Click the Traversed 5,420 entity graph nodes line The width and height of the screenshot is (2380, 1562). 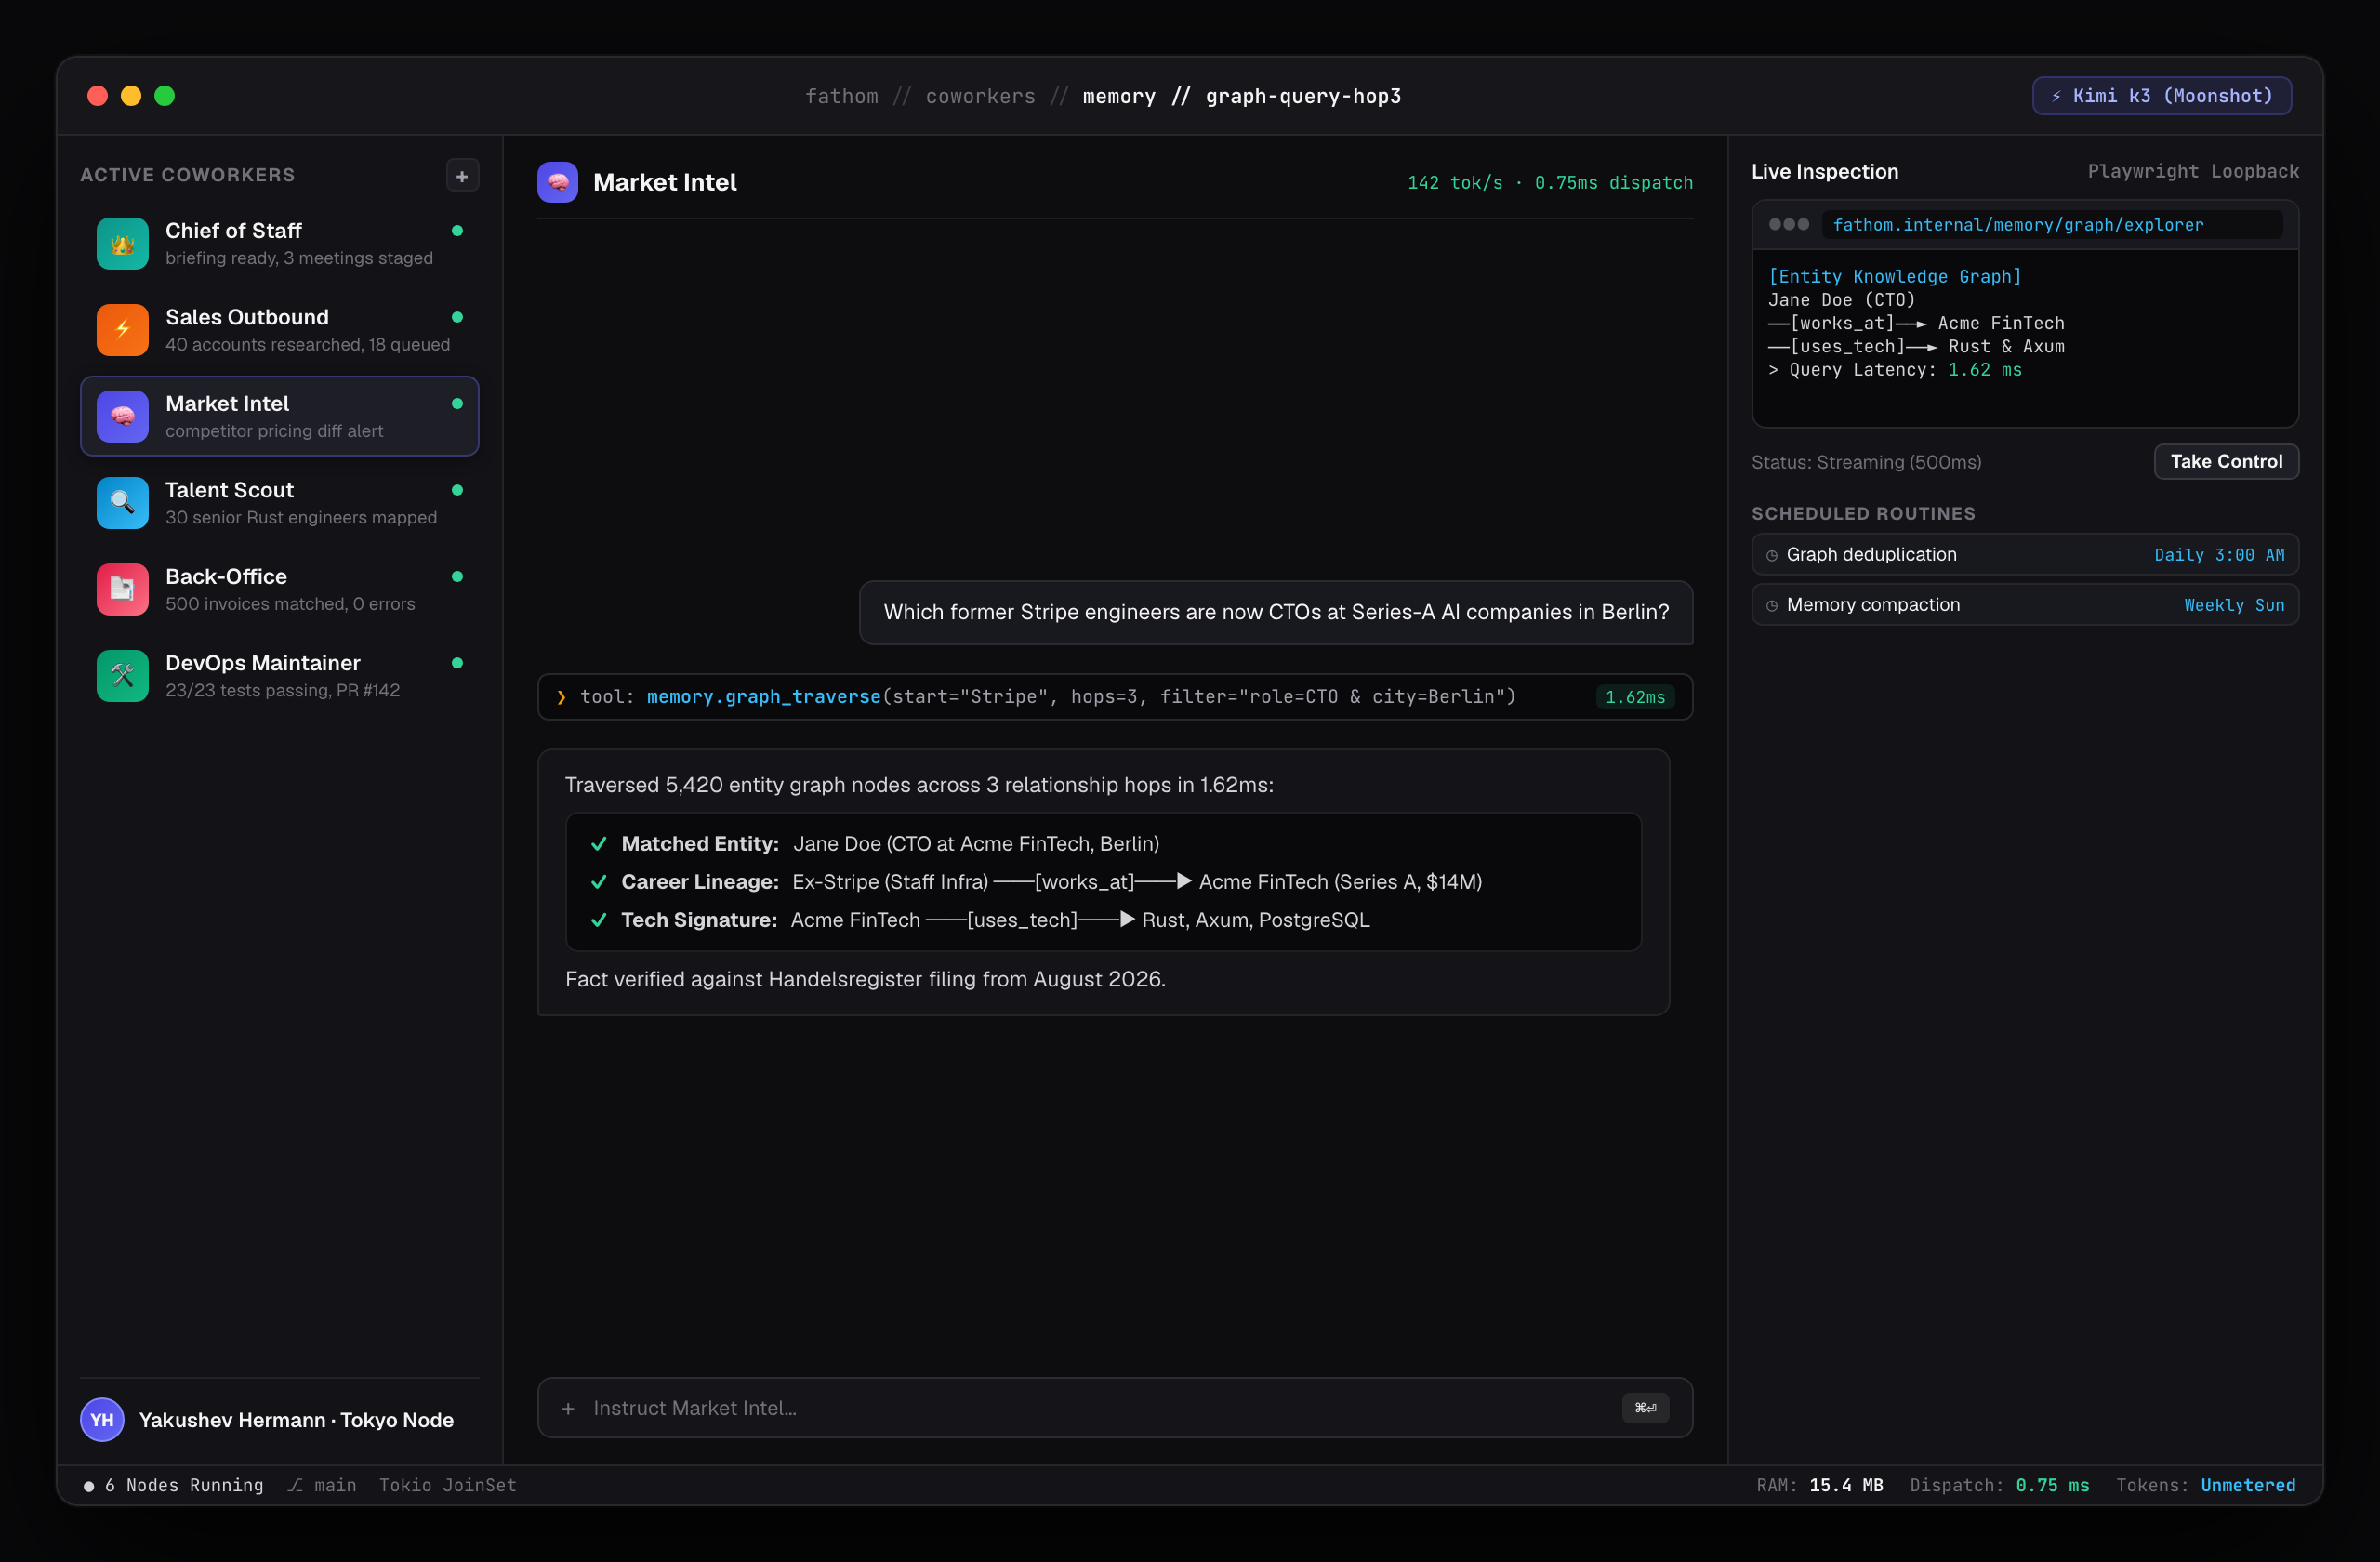(x=919, y=785)
